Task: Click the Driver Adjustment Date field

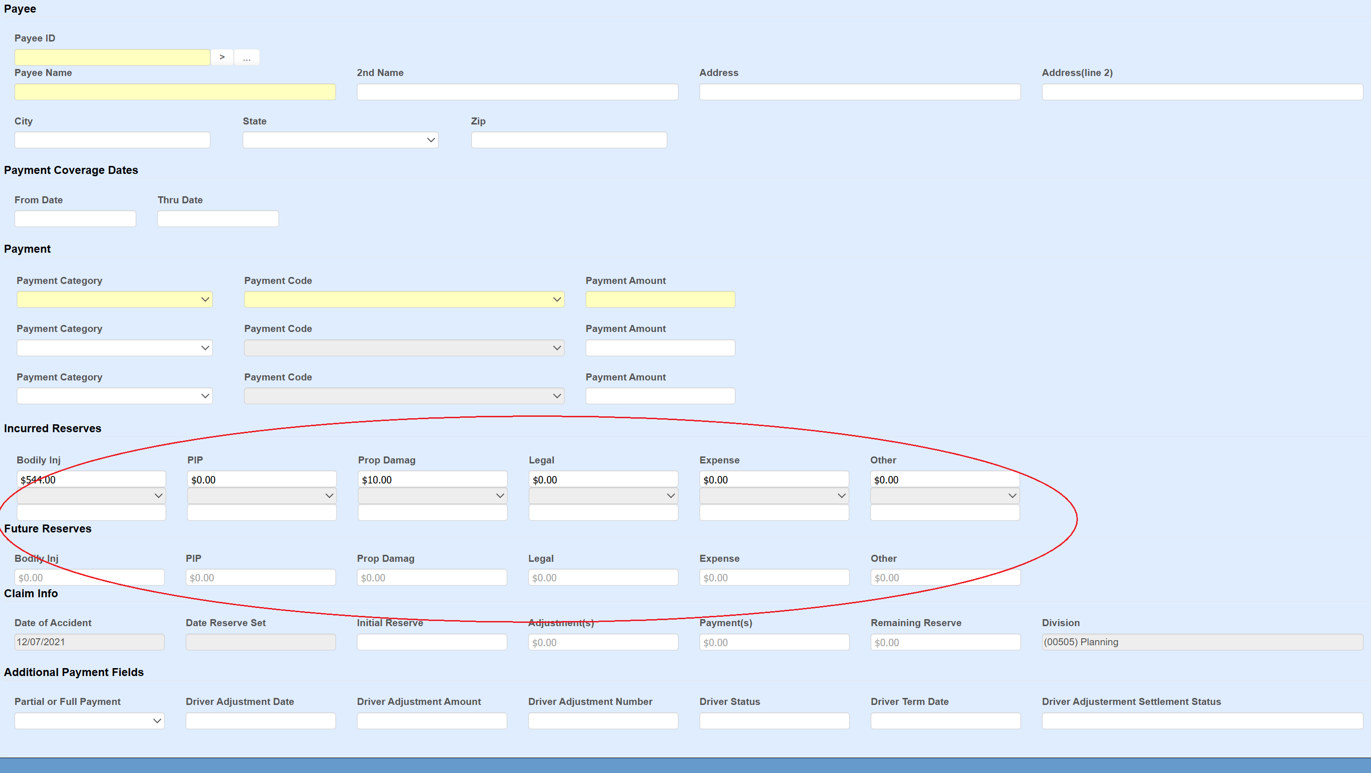Action: [x=260, y=721]
